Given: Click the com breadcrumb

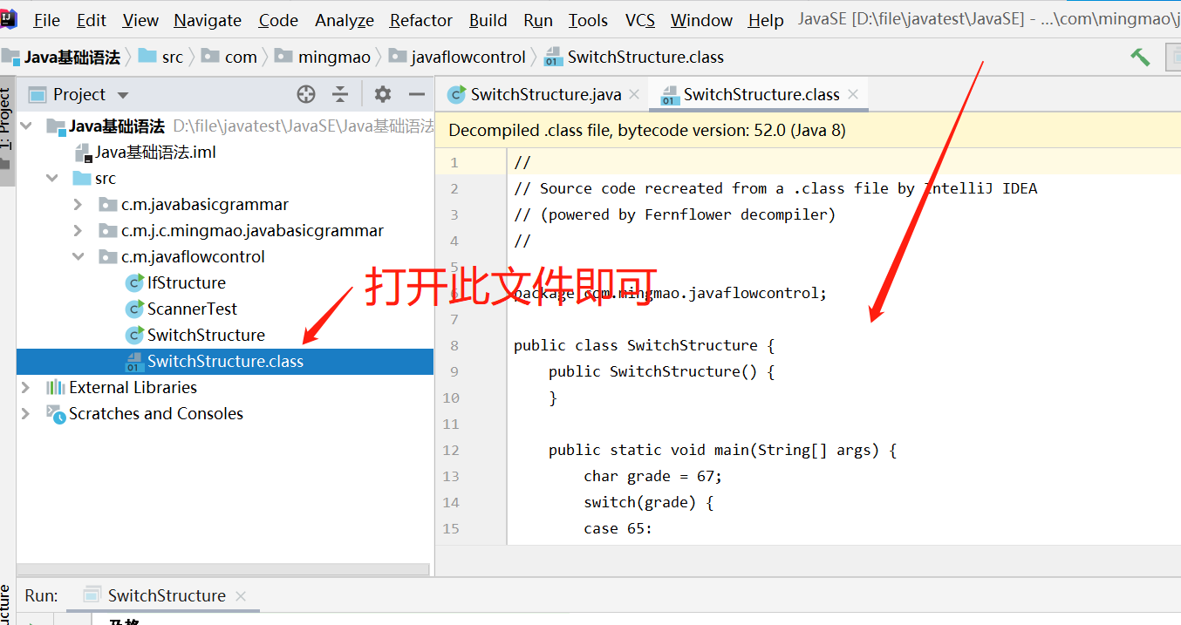Looking at the screenshot, I should tap(241, 58).
